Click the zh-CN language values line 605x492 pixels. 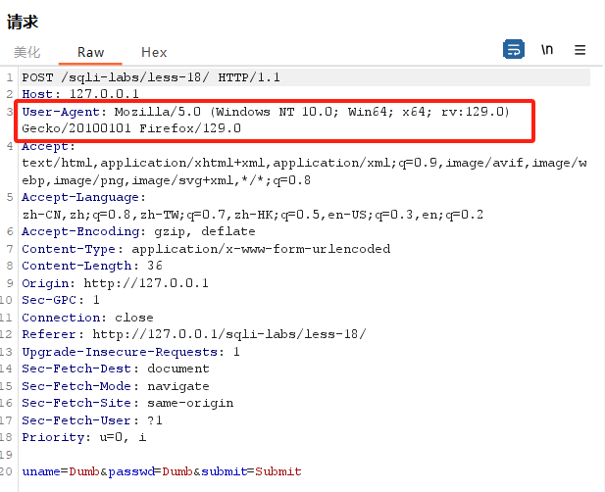click(253, 215)
